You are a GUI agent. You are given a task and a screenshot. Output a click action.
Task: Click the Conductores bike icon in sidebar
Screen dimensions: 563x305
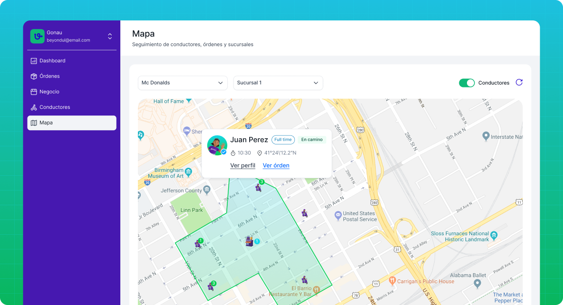[34, 107]
